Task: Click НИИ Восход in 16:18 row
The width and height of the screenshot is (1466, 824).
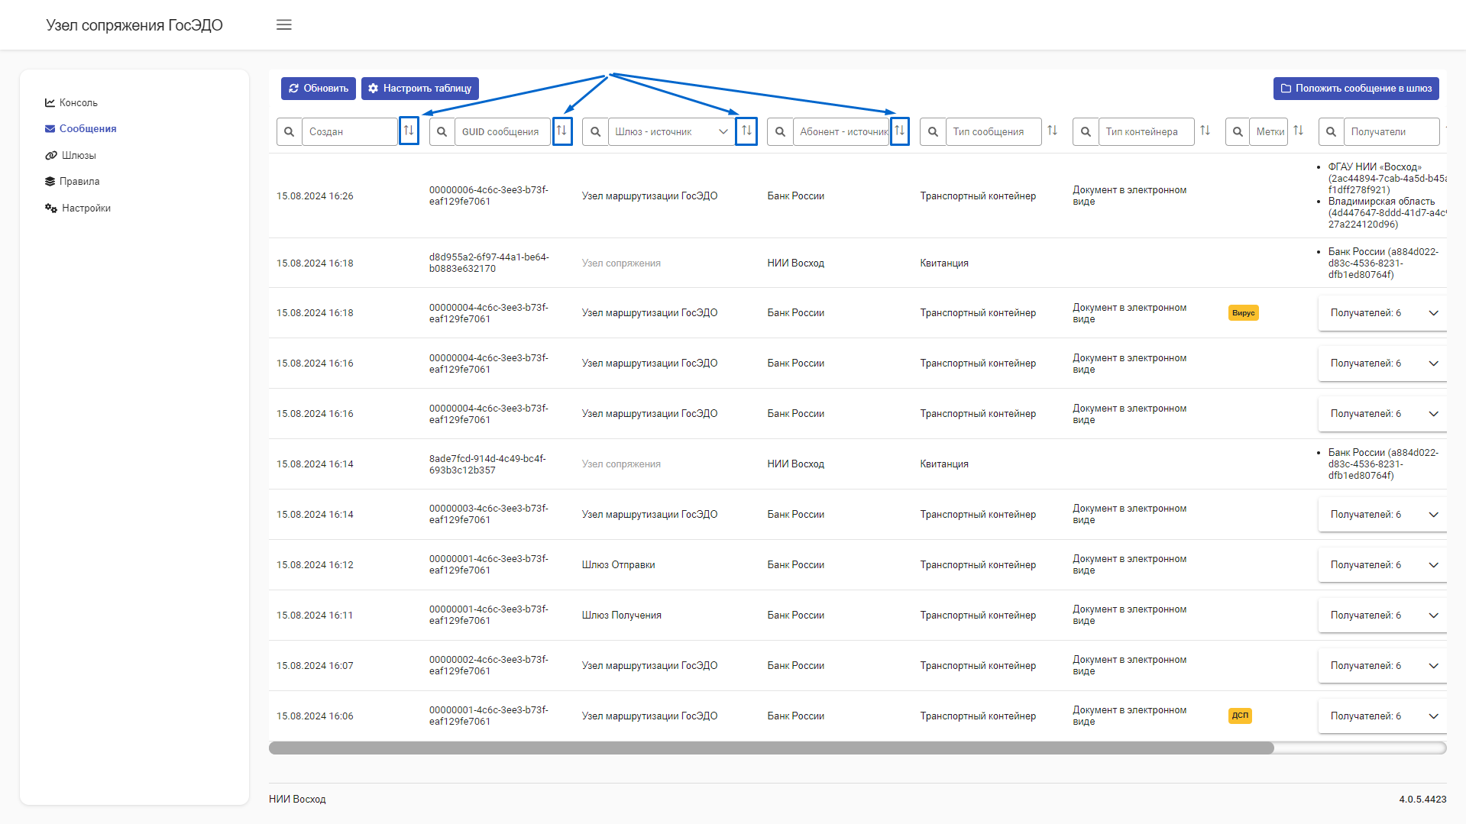Action: click(x=795, y=263)
